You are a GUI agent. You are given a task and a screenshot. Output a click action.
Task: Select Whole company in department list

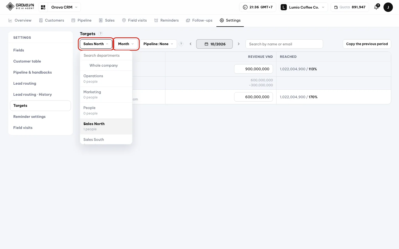click(x=106, y=66)
